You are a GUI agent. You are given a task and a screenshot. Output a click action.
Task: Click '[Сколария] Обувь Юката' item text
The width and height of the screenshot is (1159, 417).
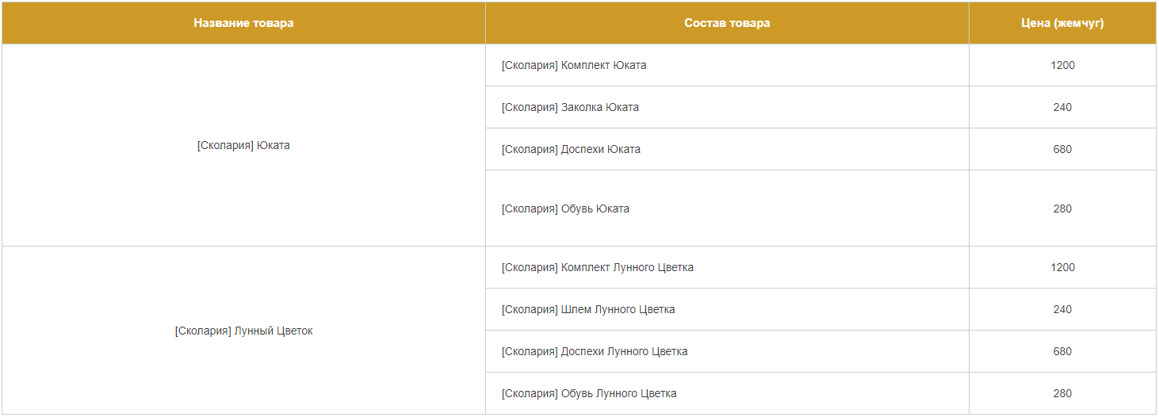point(565,208)
